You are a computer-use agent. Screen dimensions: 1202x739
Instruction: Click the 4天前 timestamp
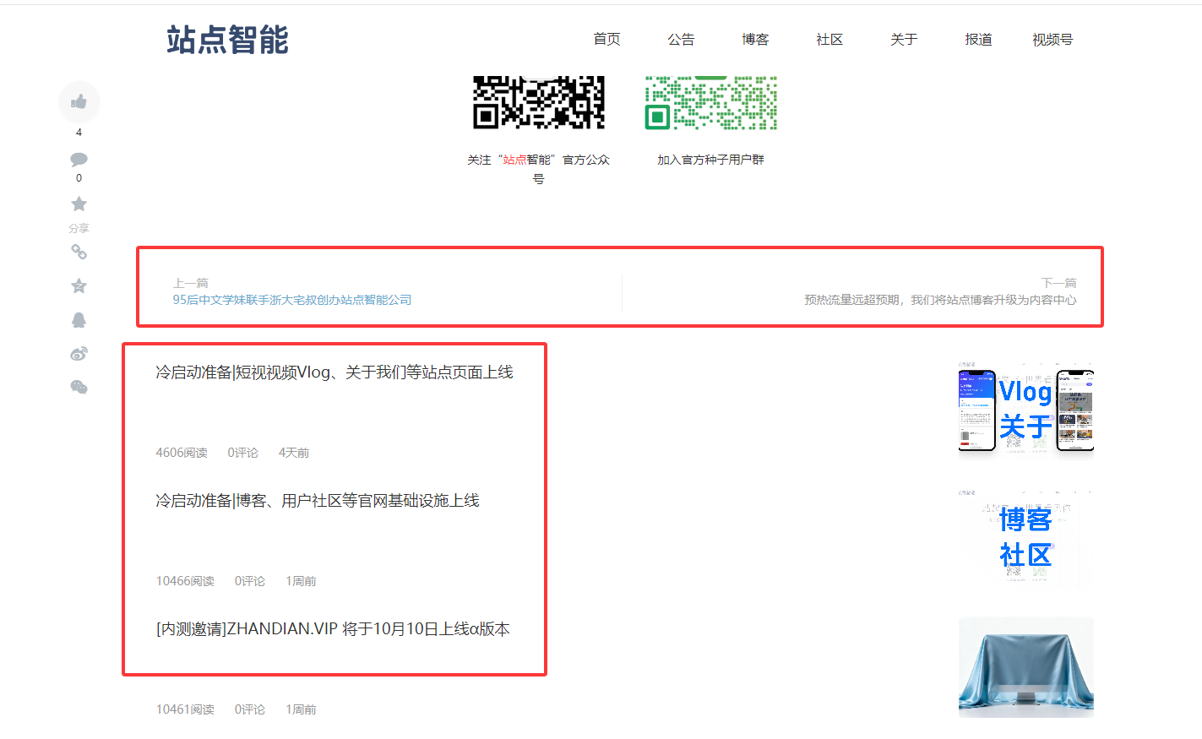pyautogui.click(x=294, y=453)
